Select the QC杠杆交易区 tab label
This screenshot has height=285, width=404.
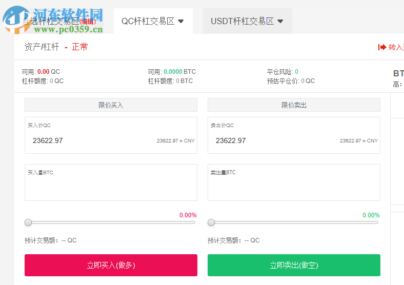[x=148, y=22]
